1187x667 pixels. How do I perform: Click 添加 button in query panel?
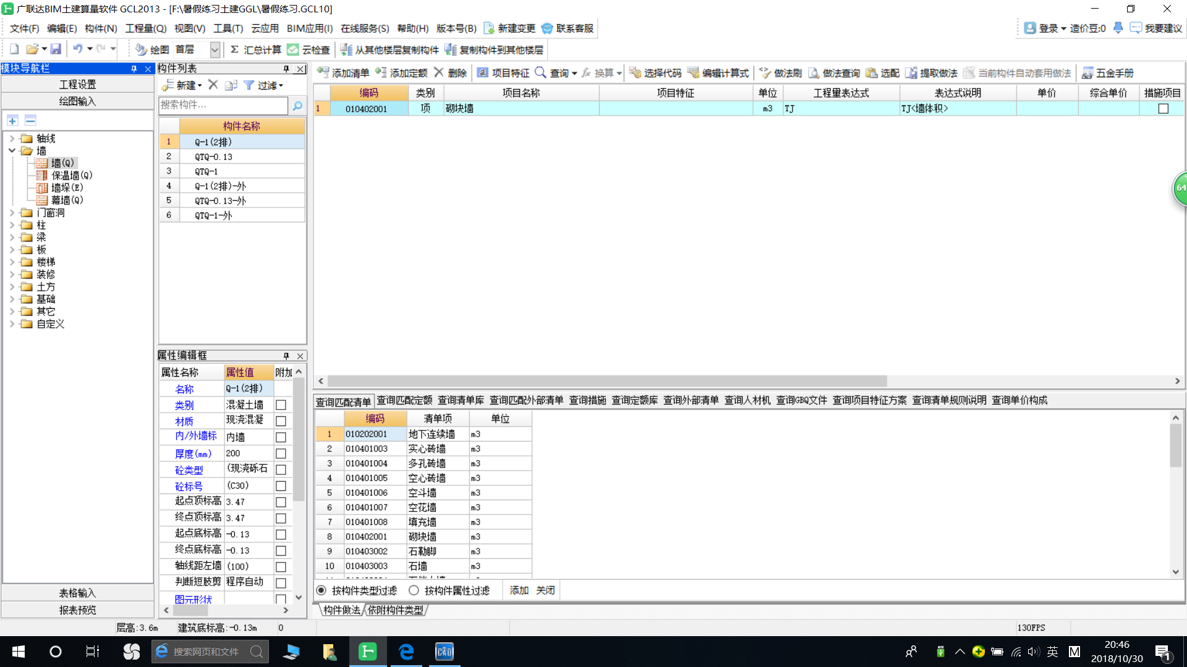click(519, 590)
